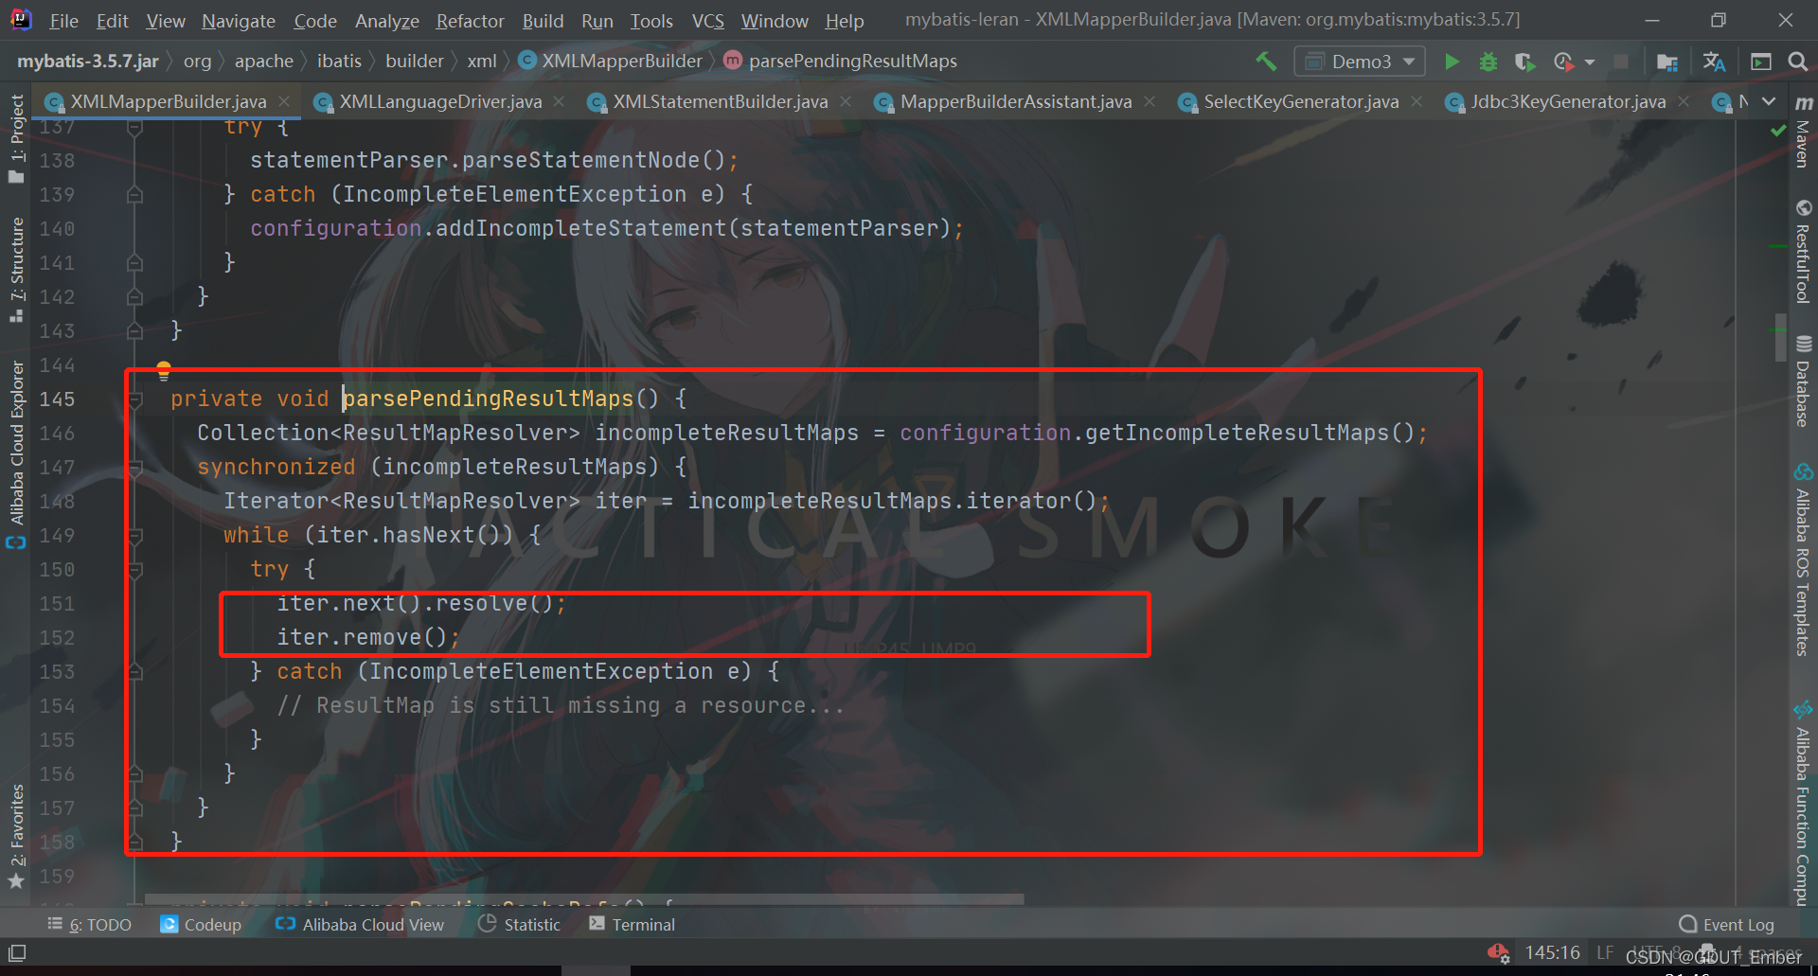The image size is (1818, 976).
Task: Toggle tool window bars icon bottom-left
Action: point(16,953)
